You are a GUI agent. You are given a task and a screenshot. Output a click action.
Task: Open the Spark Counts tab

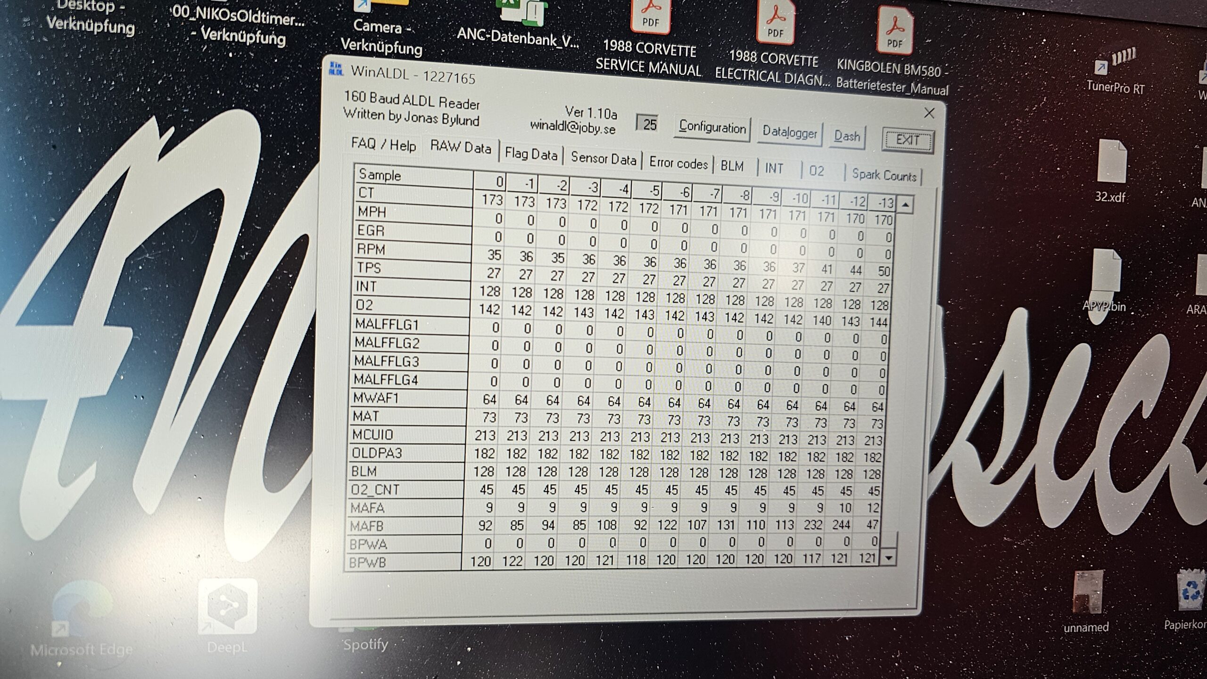point(884,175)
